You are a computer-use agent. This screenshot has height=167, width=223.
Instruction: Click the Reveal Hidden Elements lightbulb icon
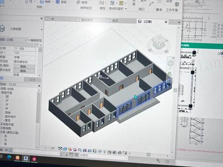pos(105,151)
